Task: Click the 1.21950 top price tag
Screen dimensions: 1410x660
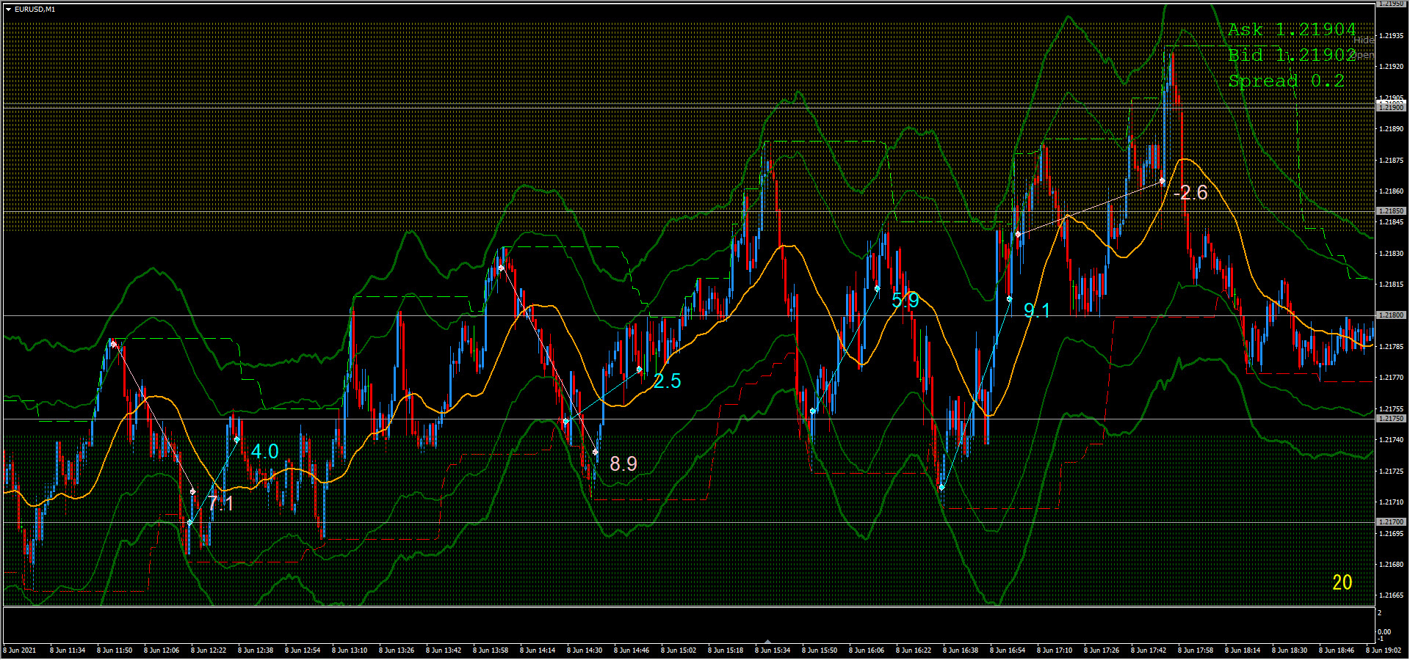Action: click(x=1390, y=4)
